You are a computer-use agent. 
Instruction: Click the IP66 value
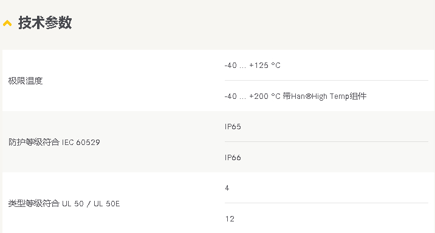(x=233, y=157)
